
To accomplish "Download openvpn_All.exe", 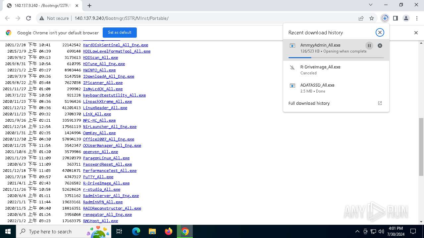I will point(100,152).
